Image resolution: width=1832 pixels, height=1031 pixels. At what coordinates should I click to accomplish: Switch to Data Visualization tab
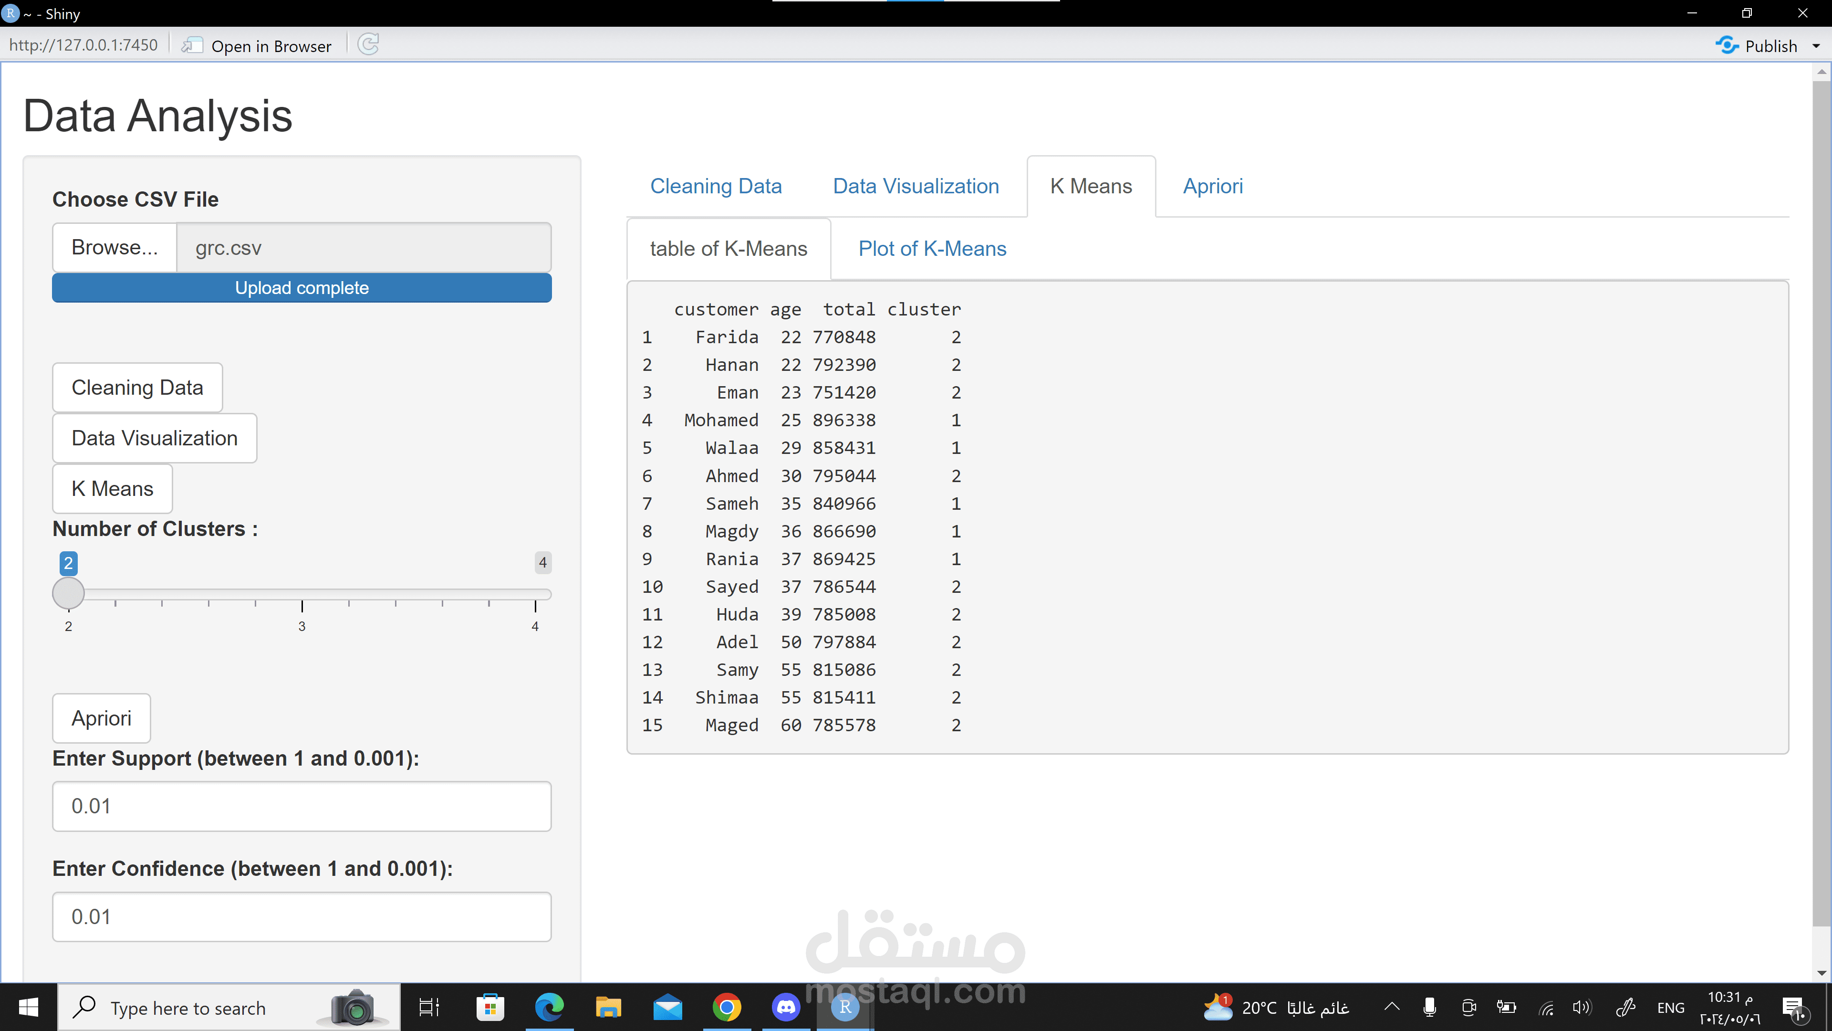coord(916,187)
